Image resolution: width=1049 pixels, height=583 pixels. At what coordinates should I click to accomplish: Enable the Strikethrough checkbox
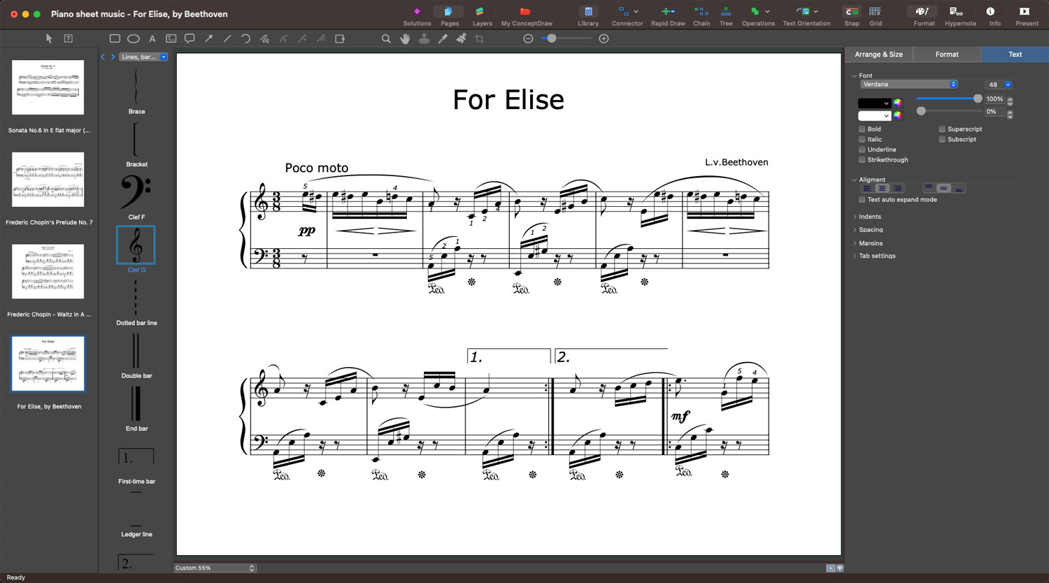click(862, 160)
